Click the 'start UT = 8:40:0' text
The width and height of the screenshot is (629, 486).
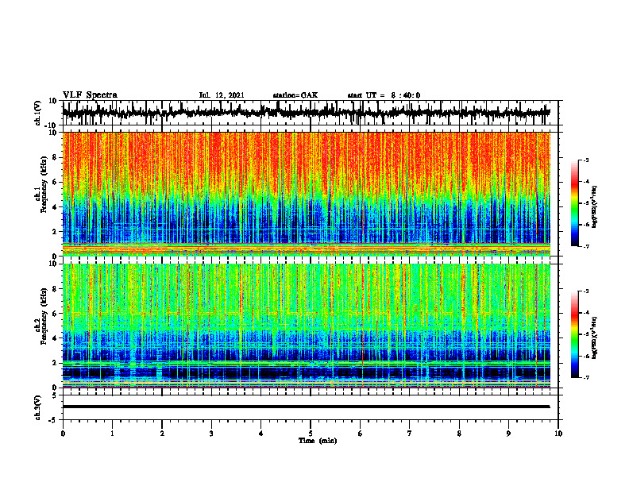384,95
